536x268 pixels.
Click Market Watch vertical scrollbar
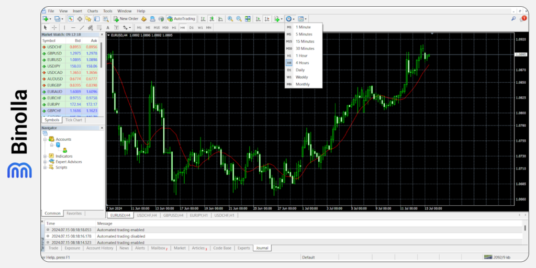click(x=101, y=79)
